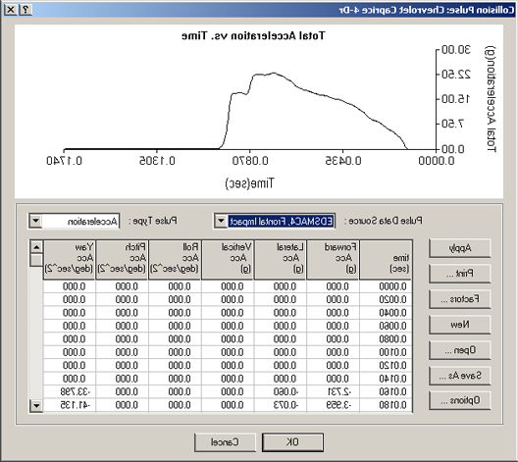
Task: Click the Forward Acc value -2.731
Action: (x=333, y=392)
